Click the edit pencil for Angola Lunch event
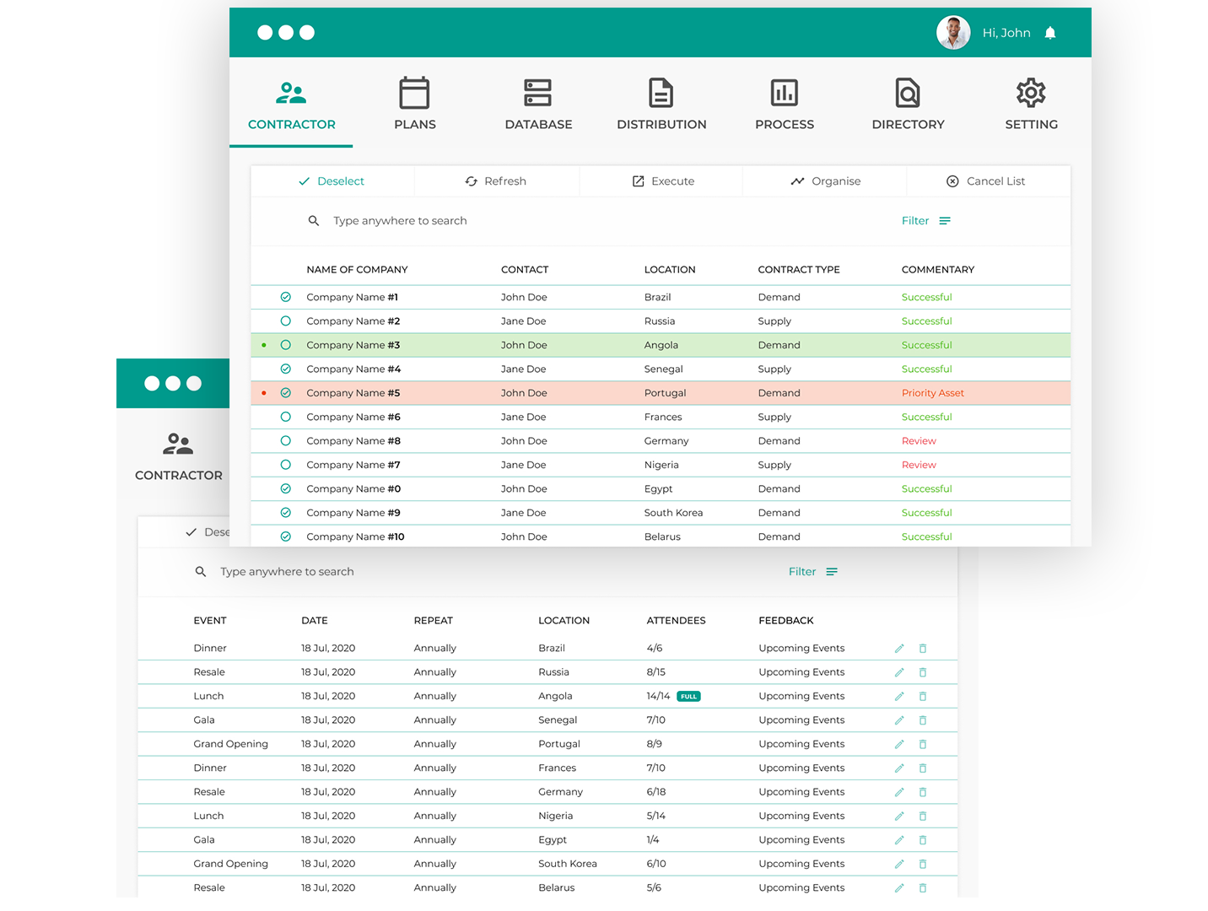The height and width of the screenshot is (911, 1208). (x=899, y=697)
